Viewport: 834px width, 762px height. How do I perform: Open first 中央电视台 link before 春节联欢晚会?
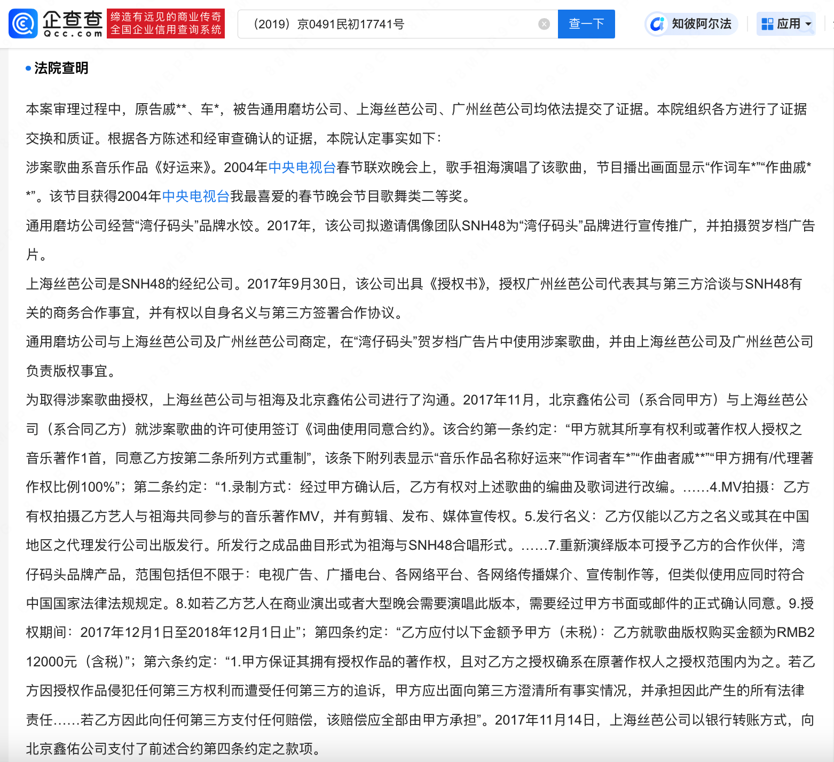(302, 167)
